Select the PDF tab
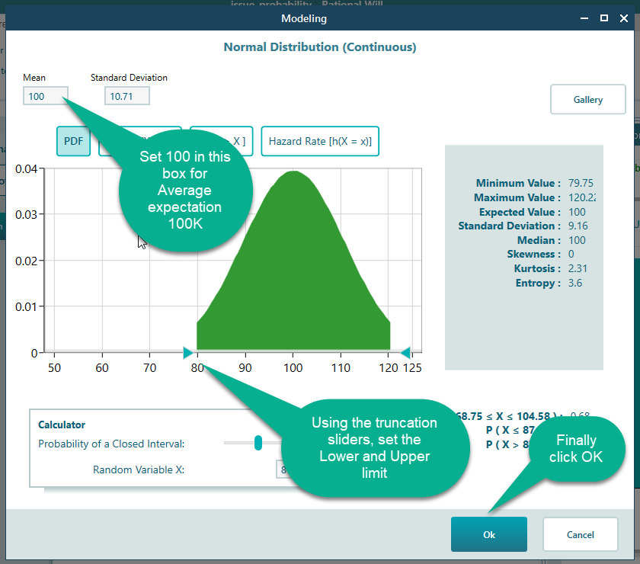Image resolution: width=640 pixels, height=564 pixels. coord(73,141)
